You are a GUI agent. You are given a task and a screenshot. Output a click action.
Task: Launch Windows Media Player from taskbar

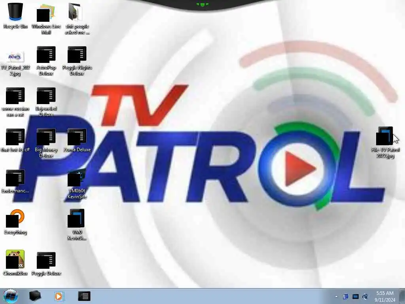tap(59, 296)
